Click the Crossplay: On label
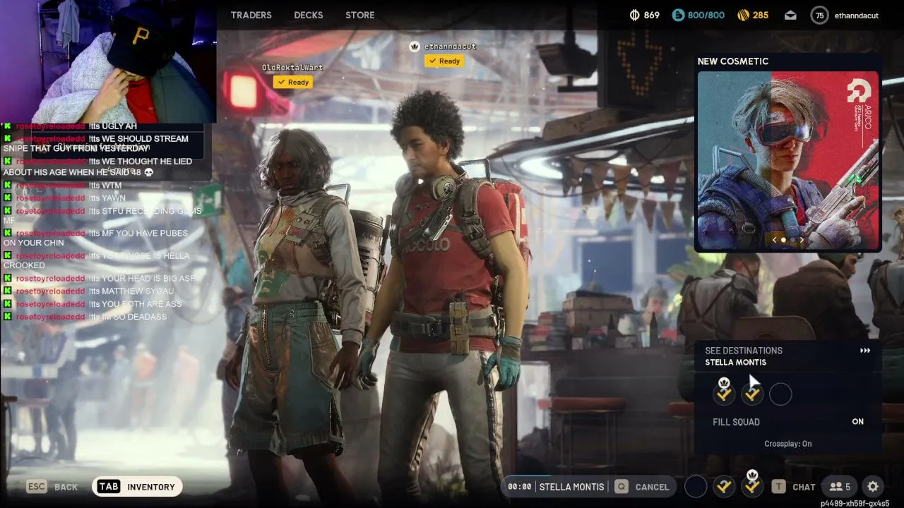The image size is (904, 508). tap(788, 444)
